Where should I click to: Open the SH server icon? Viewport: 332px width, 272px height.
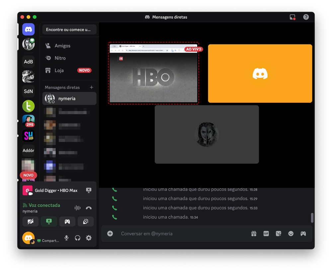(x=28, y=136)
